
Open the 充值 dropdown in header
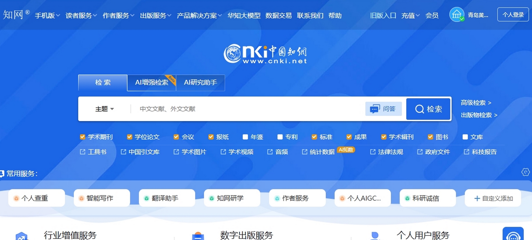[x=410, y=15]
